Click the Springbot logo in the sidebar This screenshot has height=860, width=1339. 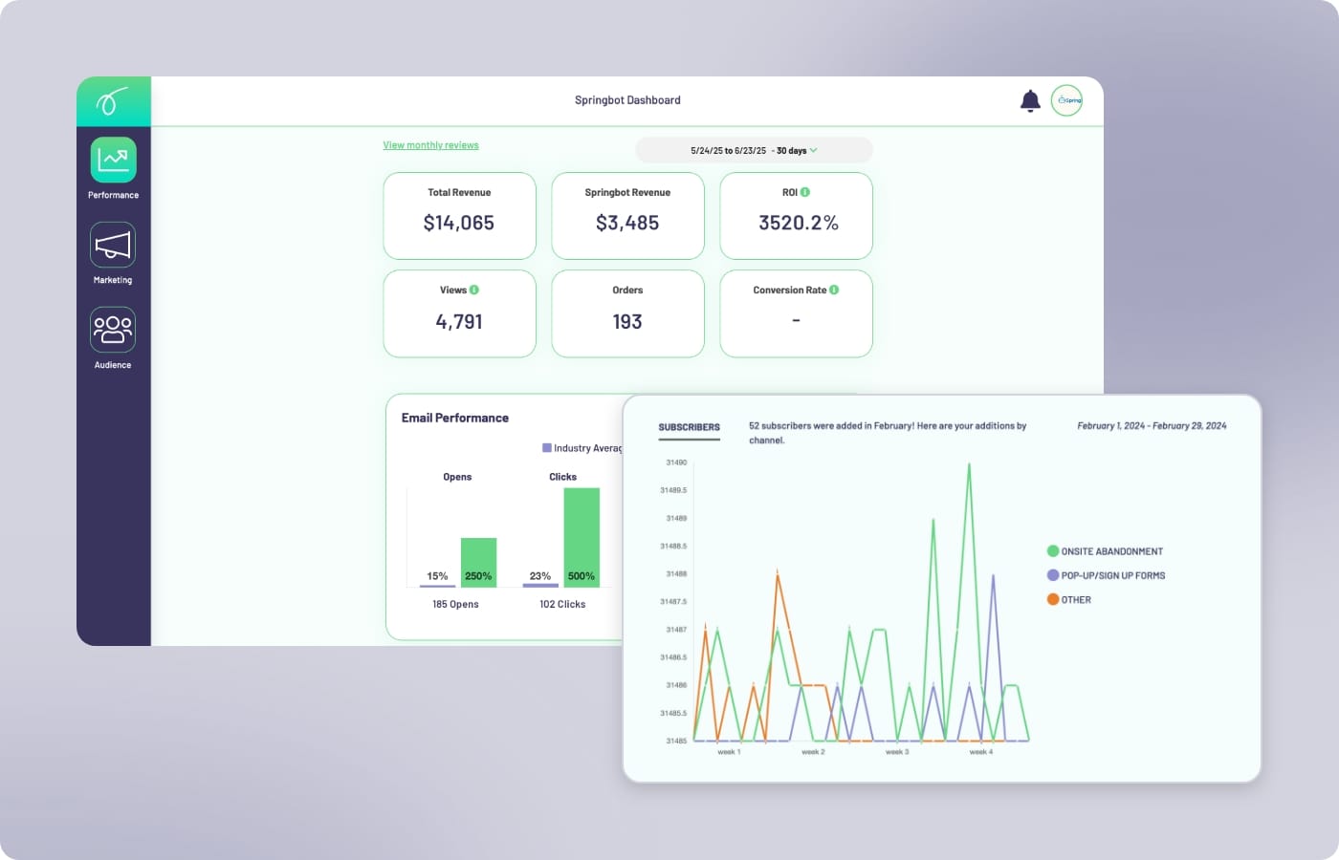[113, 101]
